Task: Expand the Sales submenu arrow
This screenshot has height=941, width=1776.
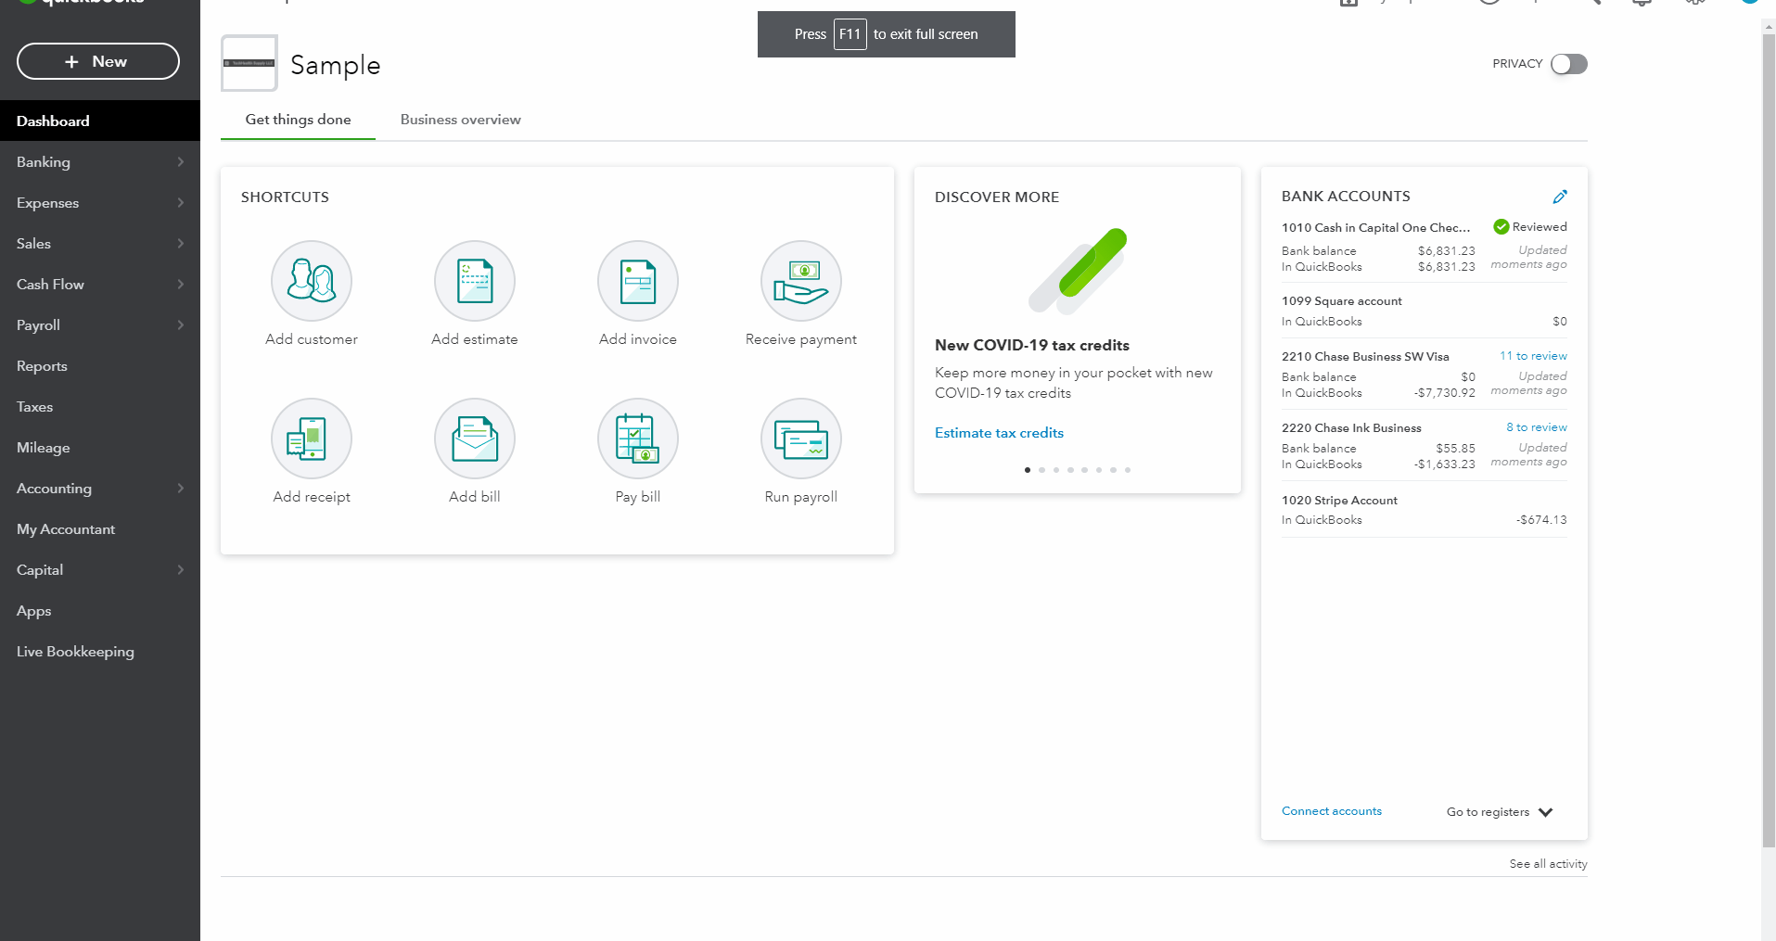Action: 181,244
